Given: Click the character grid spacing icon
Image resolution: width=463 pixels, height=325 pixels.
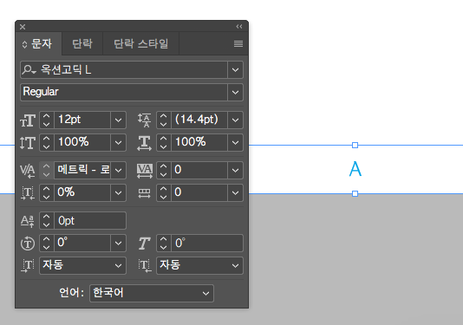Looking at the screenshot, I should pos(145,193).
